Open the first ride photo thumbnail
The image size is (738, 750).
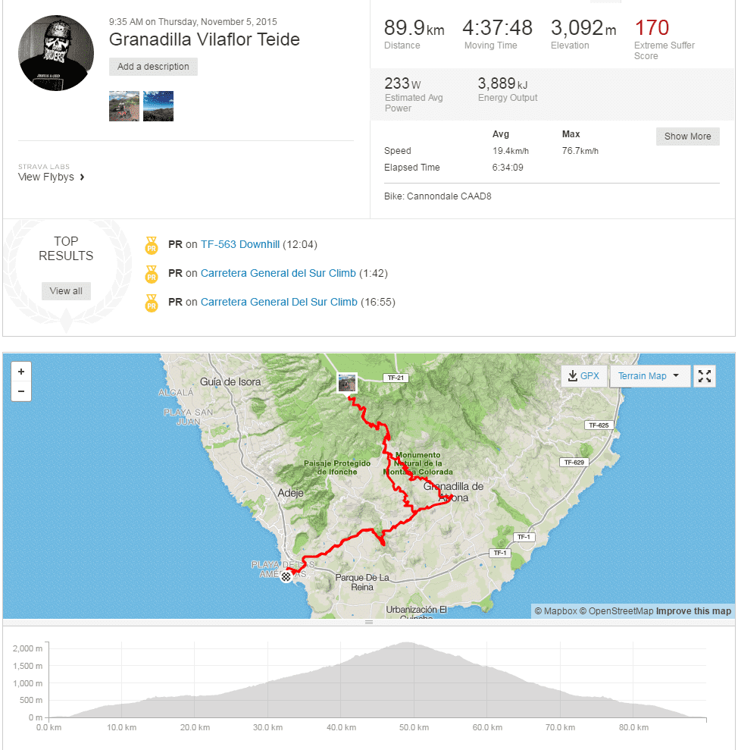tap(124, 106)
